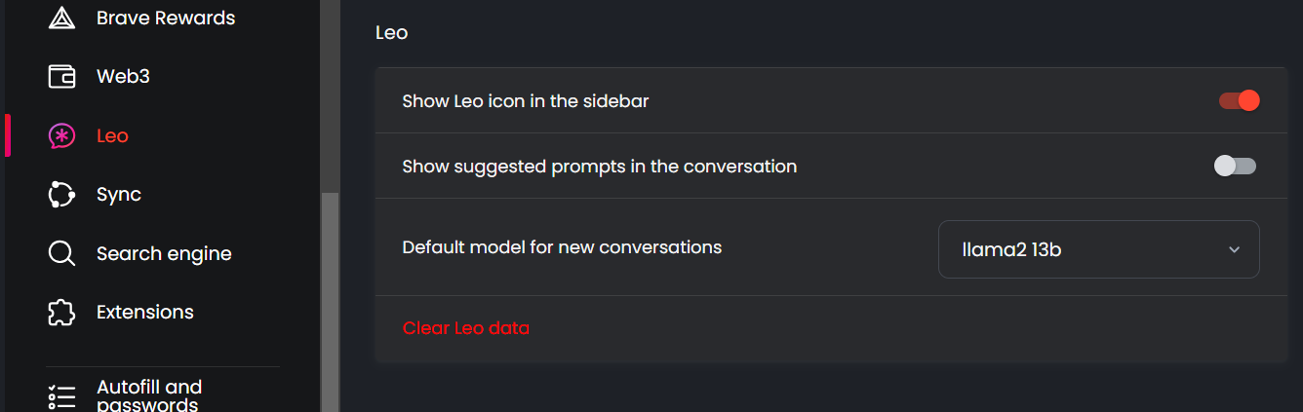Click the settings sidebar vertical scrollbar
The width and height of the screenshot is (1303, 412).
331,292
